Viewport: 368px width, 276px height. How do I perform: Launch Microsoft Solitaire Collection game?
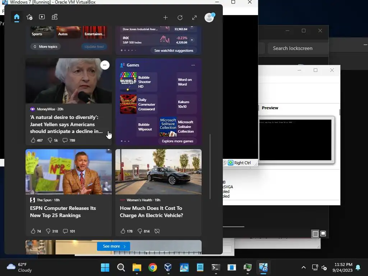pyautogui.click(x=178, y=127)
